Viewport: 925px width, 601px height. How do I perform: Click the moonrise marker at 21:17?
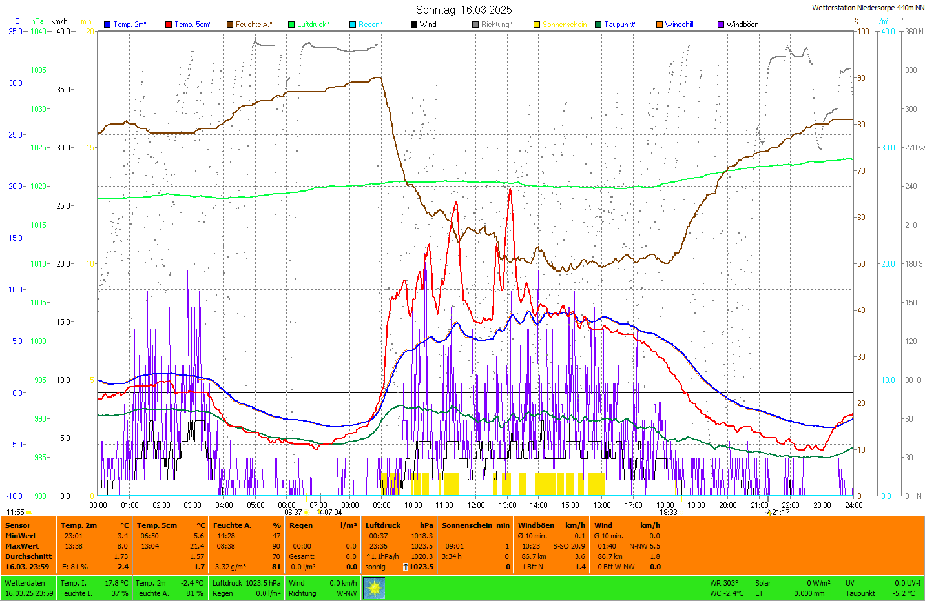coord(769,513)
